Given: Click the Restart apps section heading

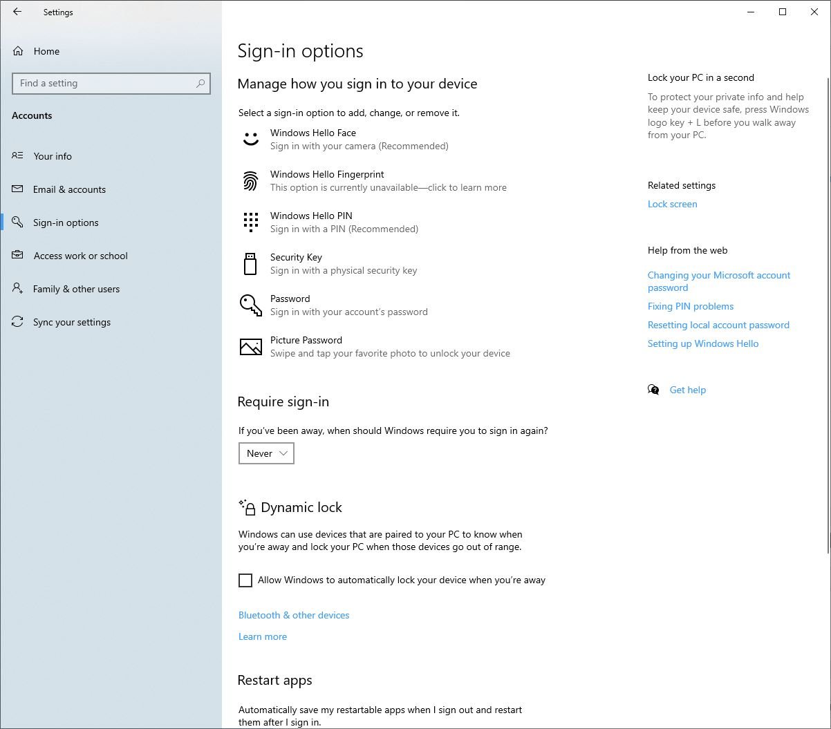Looking at the screenshot, I should pyautogui.click(x=275, y=680).
